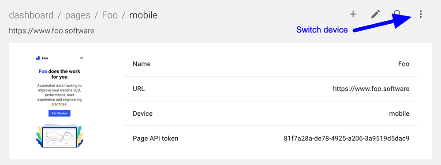Click the search magnifier icon
Viewport: 441px width, 165px height.
point(397,14)
